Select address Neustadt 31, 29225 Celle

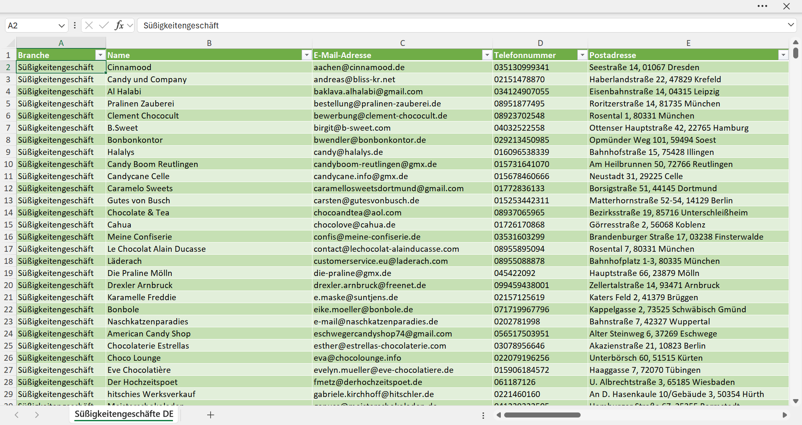(688, 176)
